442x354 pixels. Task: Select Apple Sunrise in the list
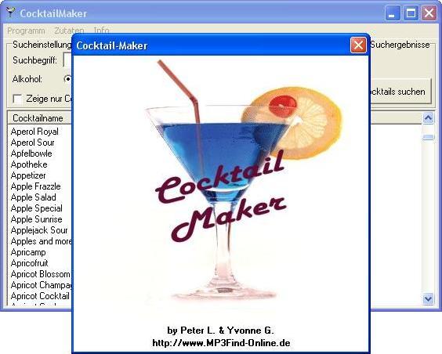[37, 219]
